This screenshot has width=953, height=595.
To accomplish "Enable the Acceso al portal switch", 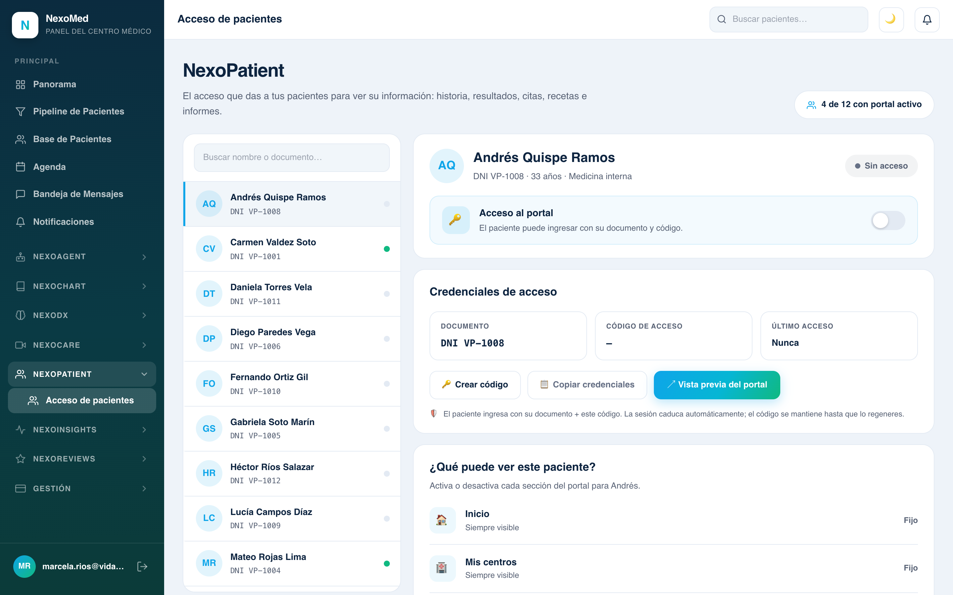I will coord(887,220).
